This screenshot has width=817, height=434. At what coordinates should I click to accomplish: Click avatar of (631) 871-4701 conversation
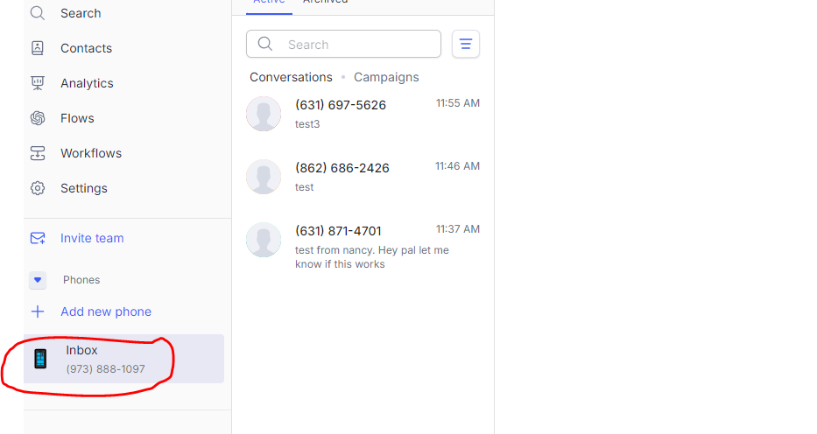[x=264, y=240]
